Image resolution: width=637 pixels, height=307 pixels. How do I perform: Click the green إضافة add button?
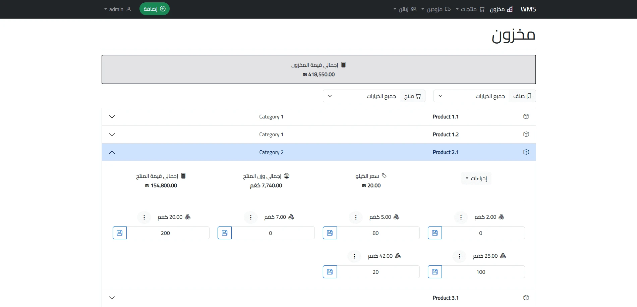[x=155, y=9]
